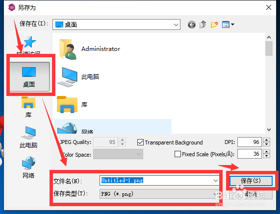Open the 保存类型 PNG dropdown
Image resolution: width=280 pixels, height=214 pixels.
point(159,194)
